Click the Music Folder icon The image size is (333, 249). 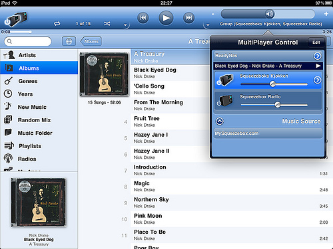coord(8,132)
